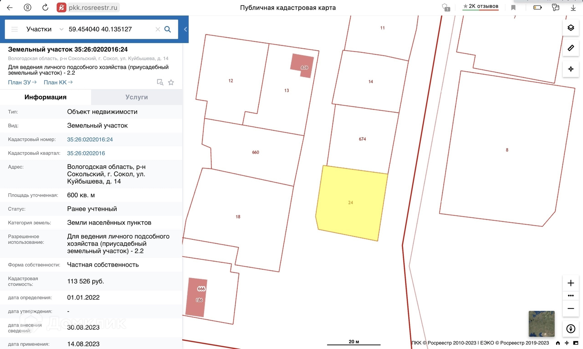The image size is (583, 349).
Task: Reset map orientation with compass
Action: (x=571, y=329)
